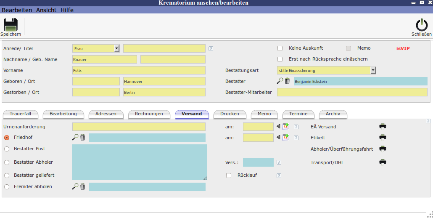Image resolution: width=433 pixels, height=218 pixels.
Task: Click the isVIP red label
Action: (403, 48)
